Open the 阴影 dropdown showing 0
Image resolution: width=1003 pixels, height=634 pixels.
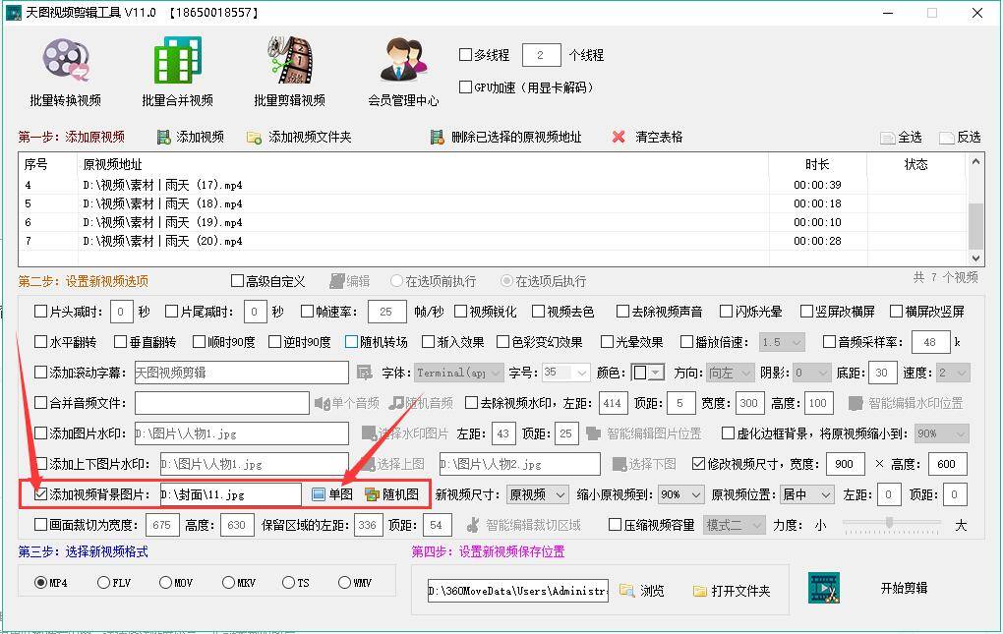pyautogui.click(x=811, y=373)
